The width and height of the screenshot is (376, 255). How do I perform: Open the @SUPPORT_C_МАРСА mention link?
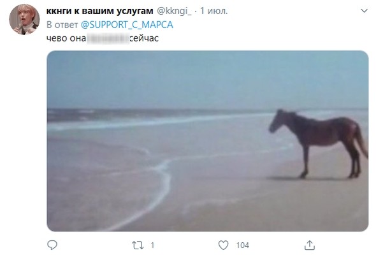point(127,25)
